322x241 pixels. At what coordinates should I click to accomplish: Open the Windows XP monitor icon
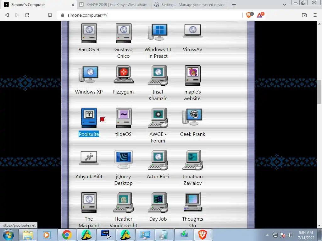pos(89,75)
